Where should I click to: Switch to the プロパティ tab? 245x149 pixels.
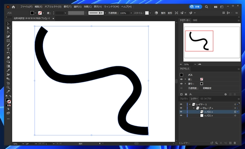184,99
